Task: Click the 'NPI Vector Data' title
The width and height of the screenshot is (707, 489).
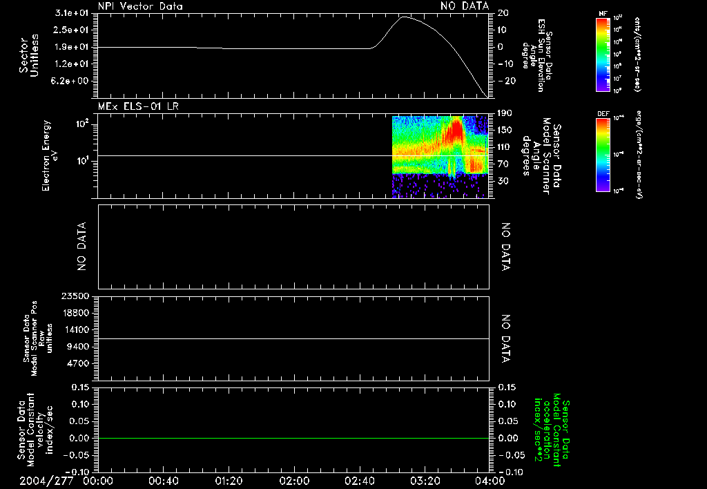Action: 141,6
